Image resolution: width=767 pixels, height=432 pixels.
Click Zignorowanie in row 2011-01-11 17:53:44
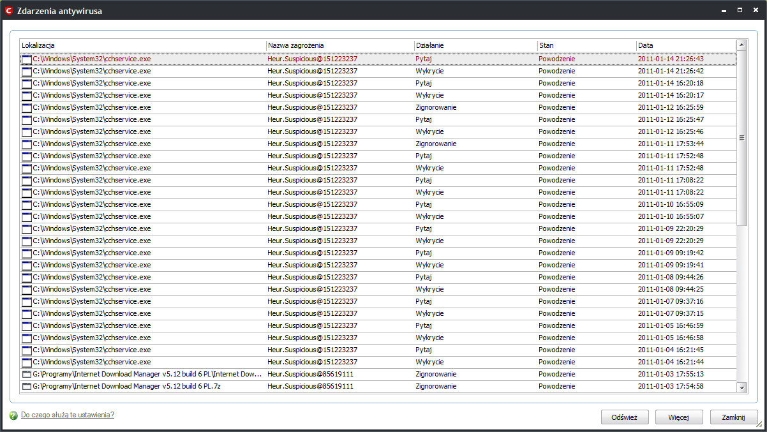pyautogui.click(x=436, y=144)
